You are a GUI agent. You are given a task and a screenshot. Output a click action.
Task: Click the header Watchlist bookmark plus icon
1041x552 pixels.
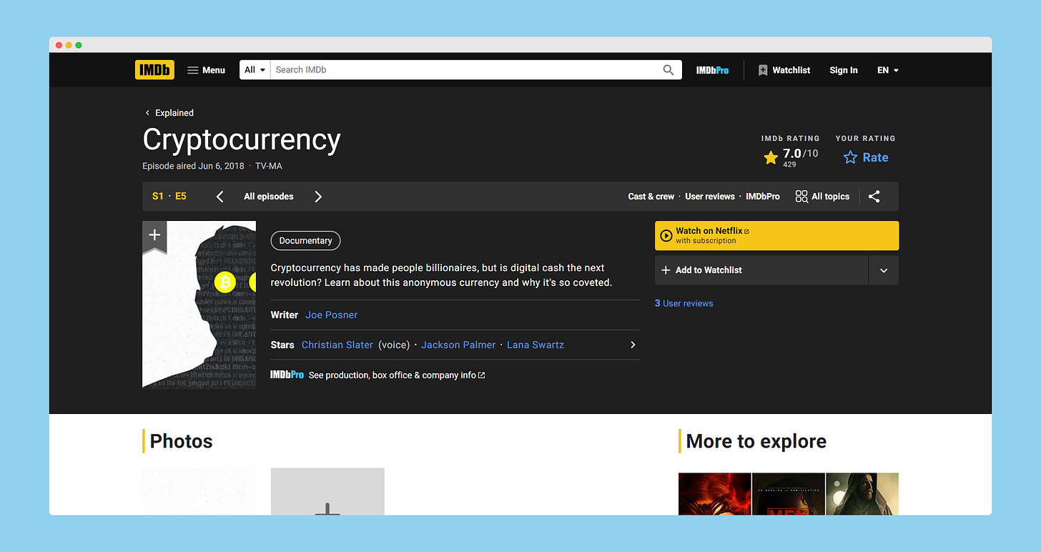763,70
